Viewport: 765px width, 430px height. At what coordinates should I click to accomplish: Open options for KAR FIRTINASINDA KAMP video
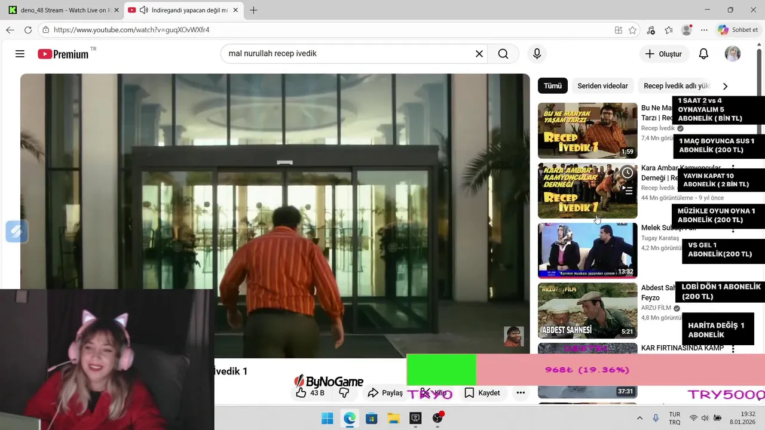733,349
